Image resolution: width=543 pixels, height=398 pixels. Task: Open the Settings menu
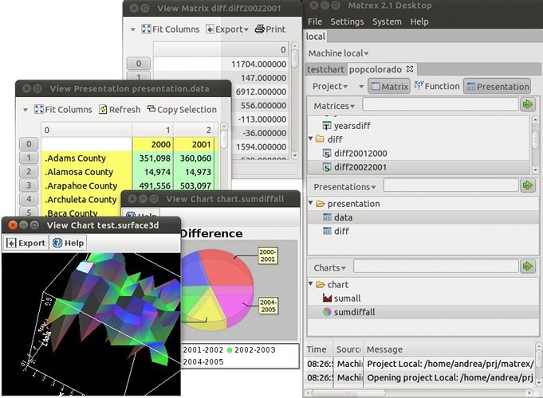point(347,21)
